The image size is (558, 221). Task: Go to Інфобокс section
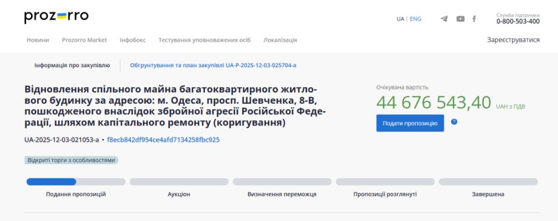(133, 40)
